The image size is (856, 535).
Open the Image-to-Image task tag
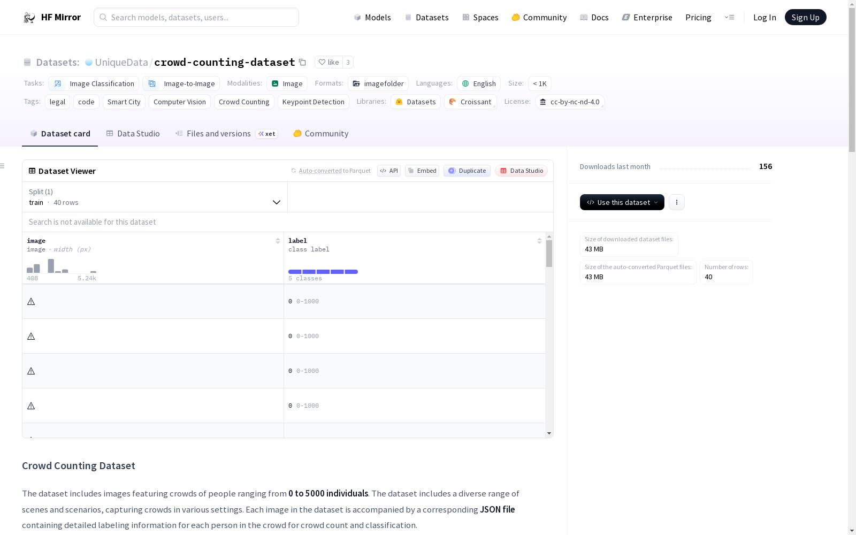(x=181, y=83)
